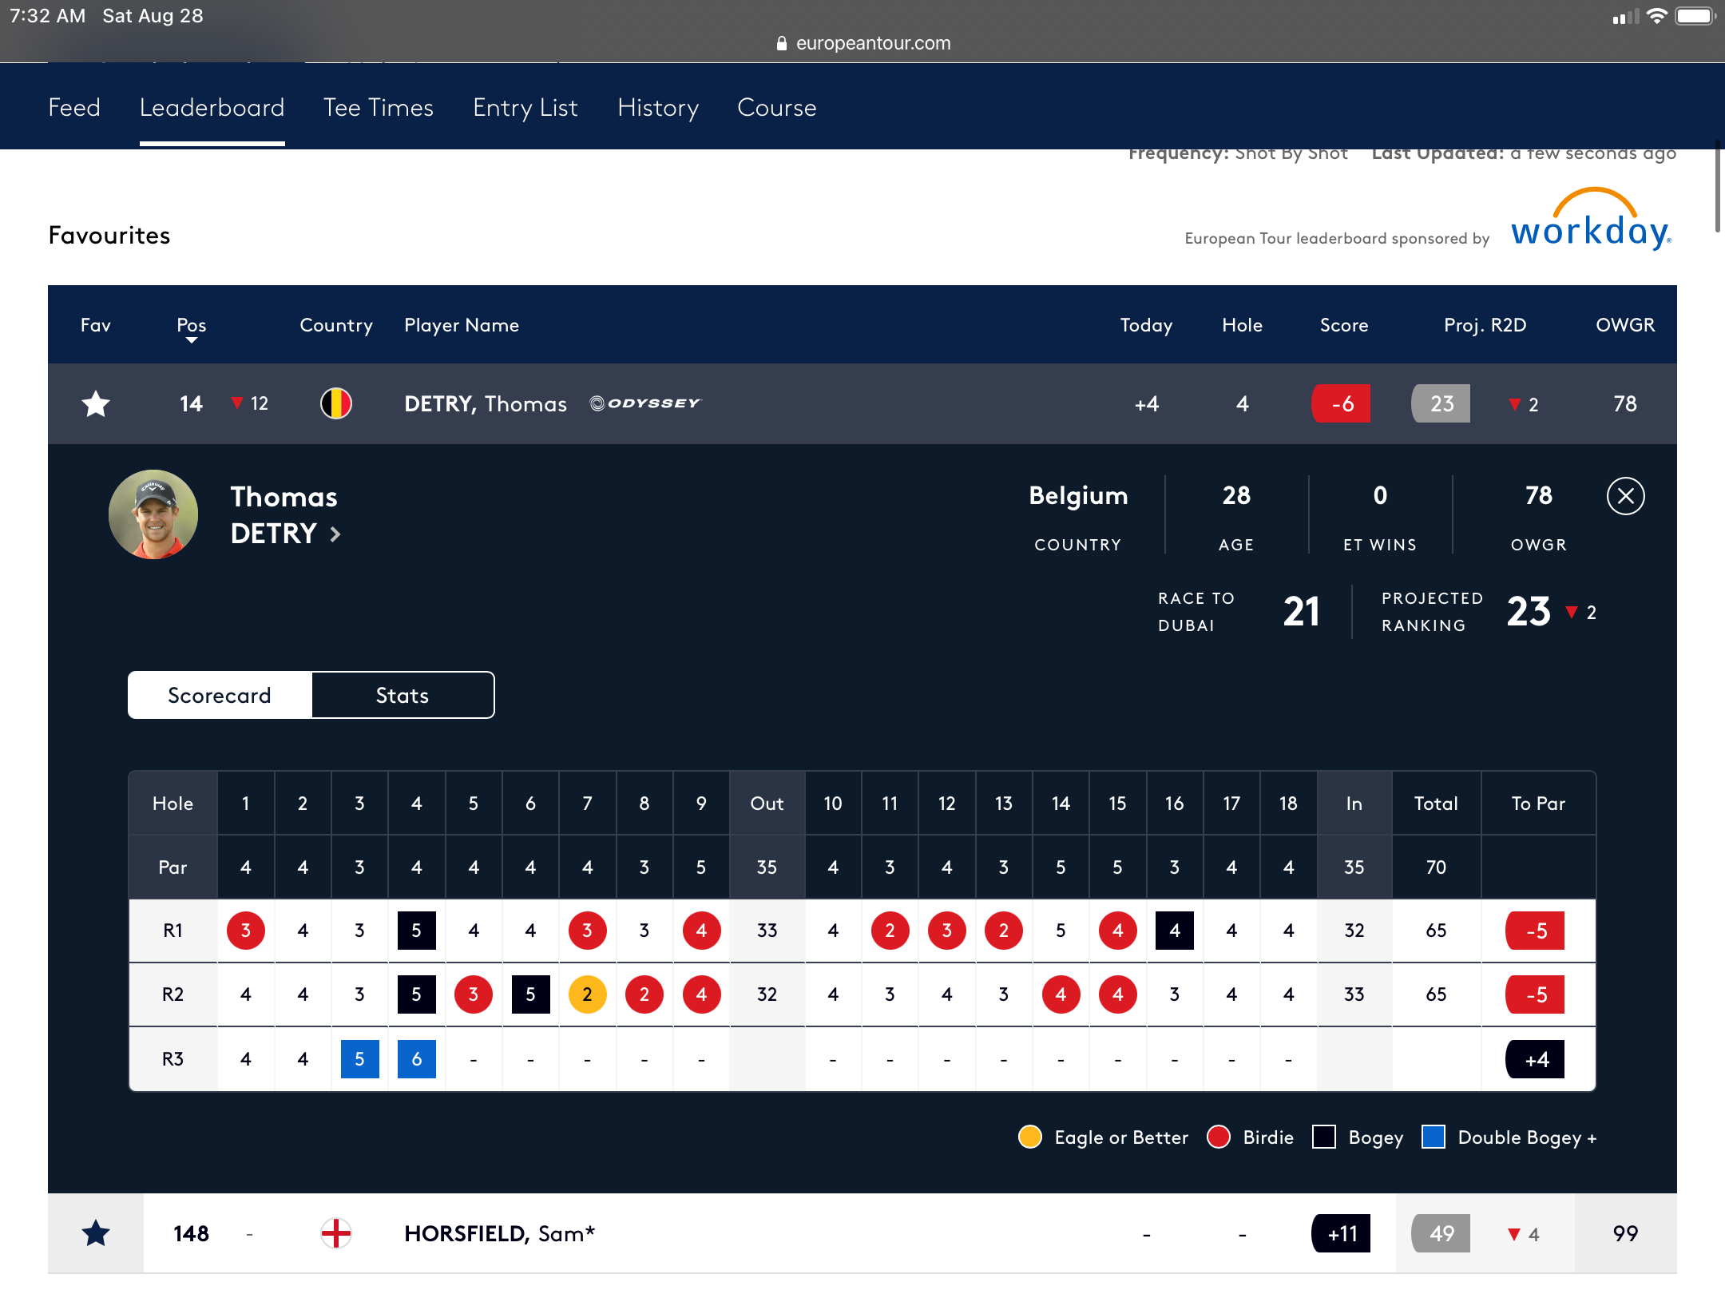Click the History navigation tab

point(657,106)
